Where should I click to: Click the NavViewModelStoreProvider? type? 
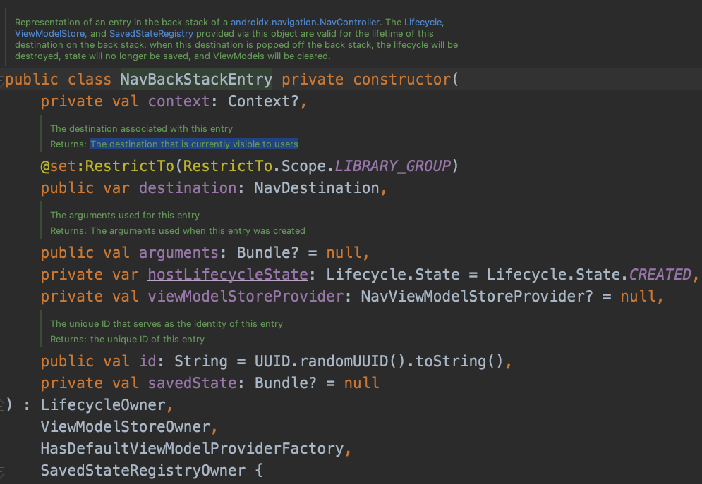coord(477,297)
